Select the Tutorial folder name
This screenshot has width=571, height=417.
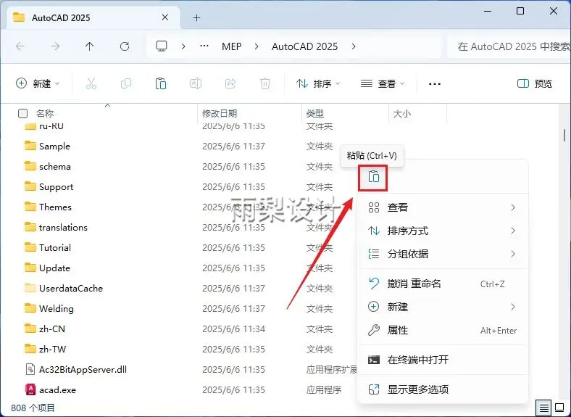pyautogui.click(x=55, y=248)
